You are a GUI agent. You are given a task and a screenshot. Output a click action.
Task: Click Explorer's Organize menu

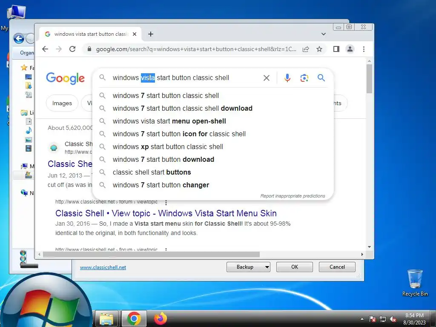click(27, 52)
